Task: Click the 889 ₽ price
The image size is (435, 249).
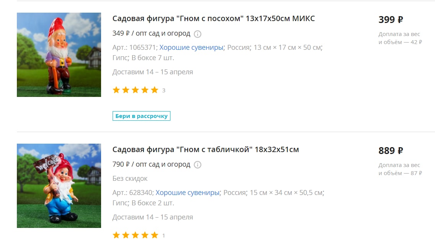Action: pos(391,151)
